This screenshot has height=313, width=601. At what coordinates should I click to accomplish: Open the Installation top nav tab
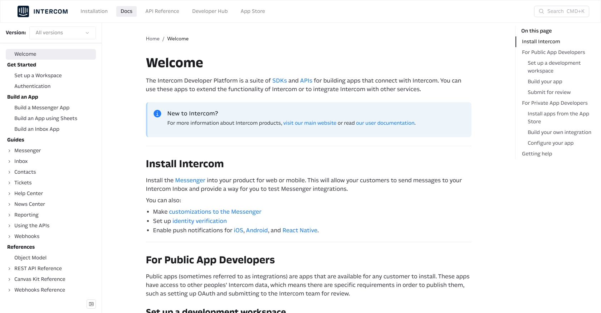click(94, 11)
